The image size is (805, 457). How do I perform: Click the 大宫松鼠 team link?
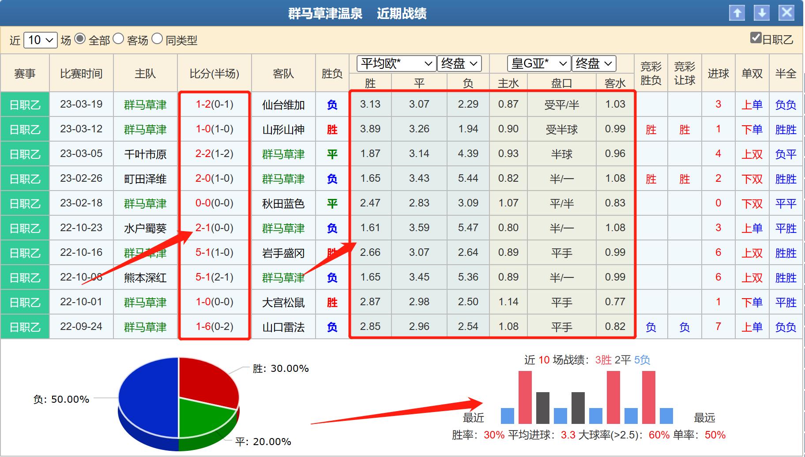click(x=283, y=302)
